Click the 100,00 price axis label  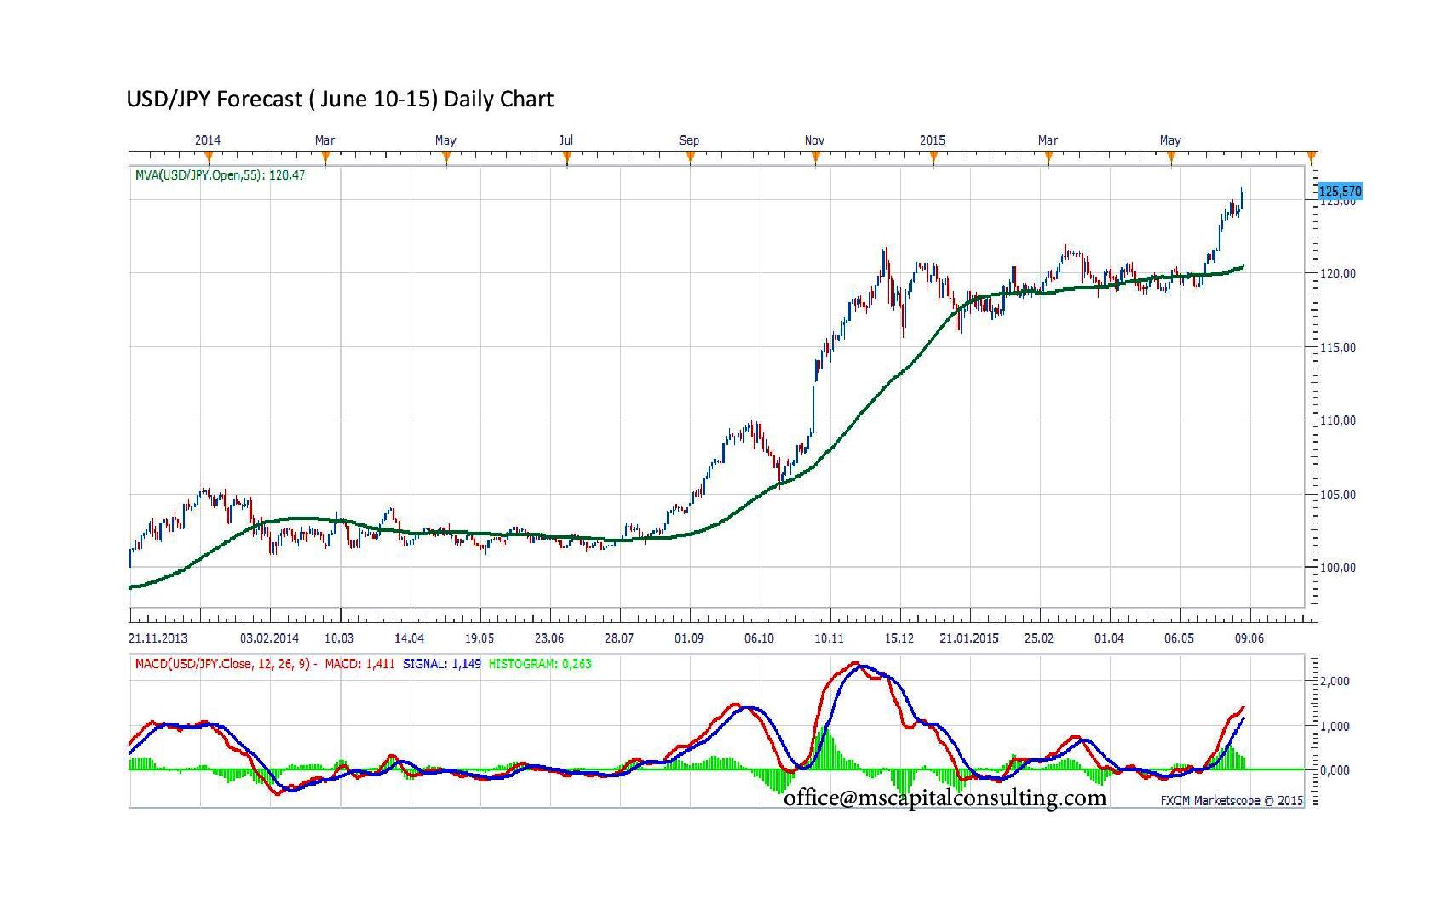(x=1338, y=568)
